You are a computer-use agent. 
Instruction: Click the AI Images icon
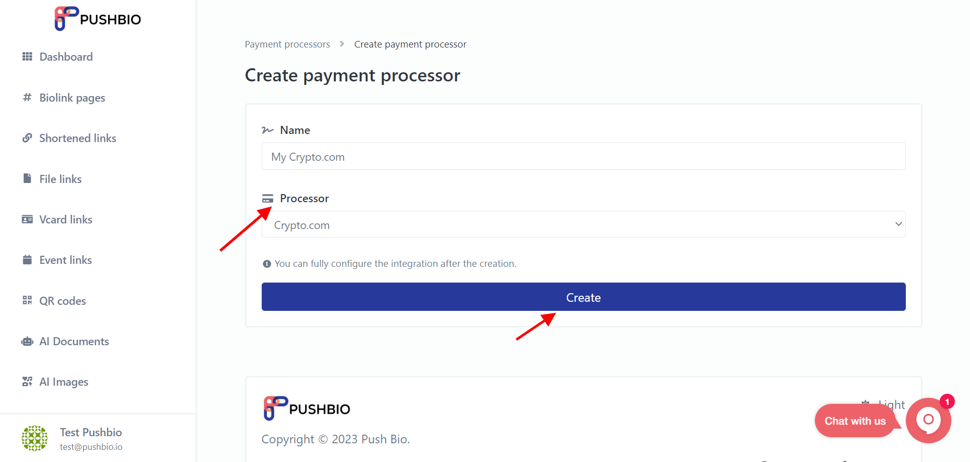coord(27,382)
